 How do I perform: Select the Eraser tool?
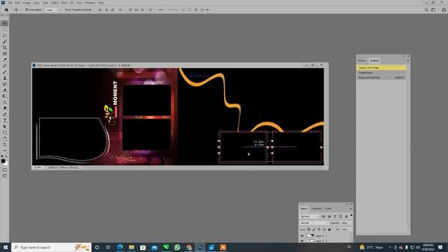(x=5, y=90)
